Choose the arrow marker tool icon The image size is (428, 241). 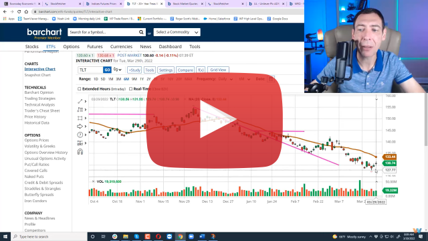point(80,127)
